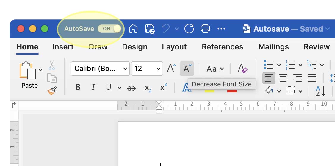Switch to the Home tab
Image resolution: width=335 pixels, height=166 pixels.
pyautogui.click(x=27, y=47)
